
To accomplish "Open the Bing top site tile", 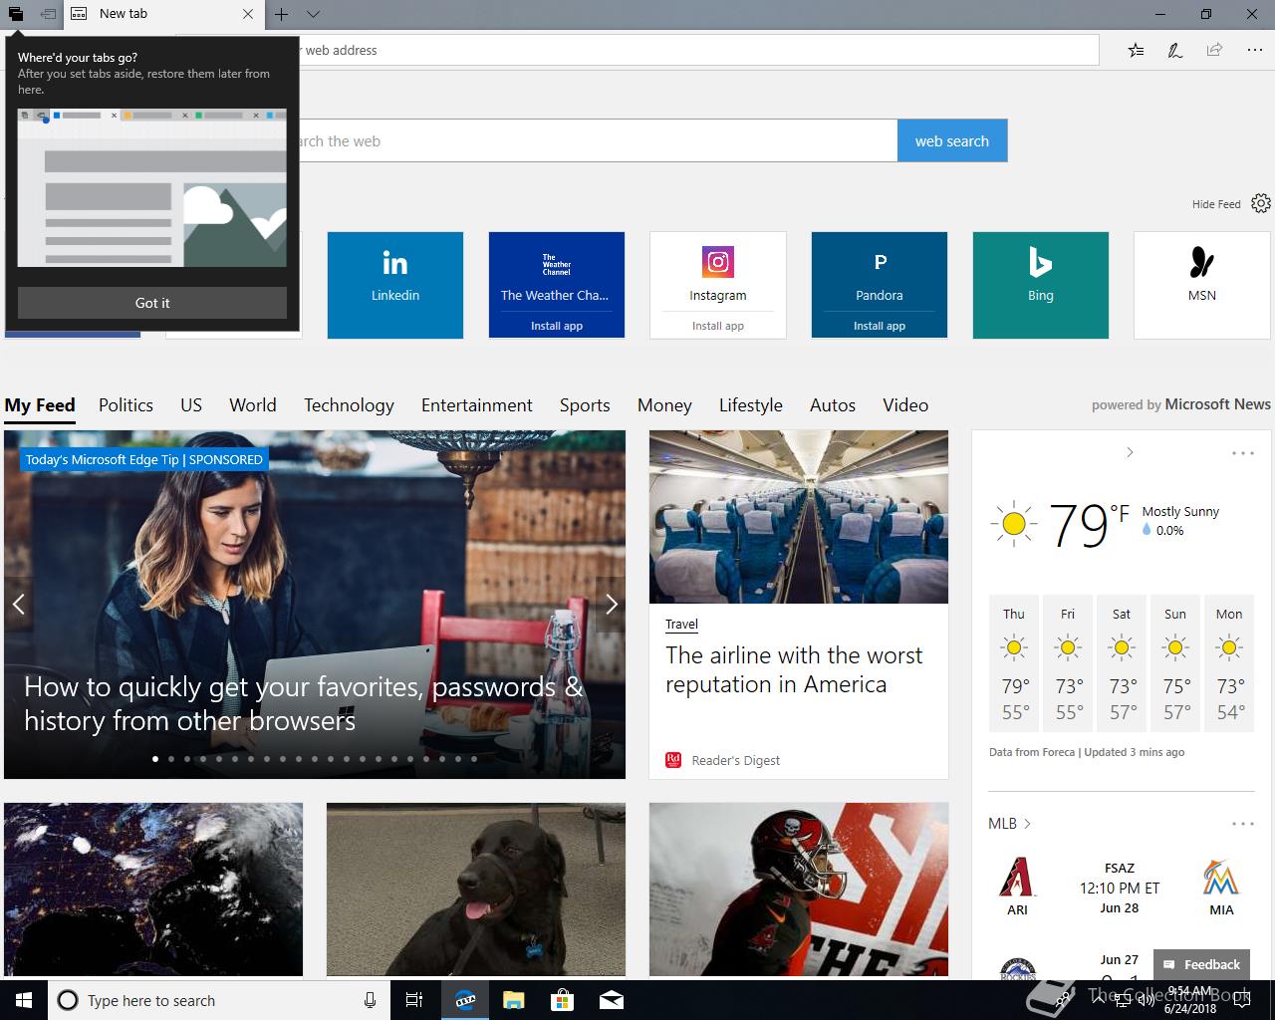I will (x=1041, y=285).
